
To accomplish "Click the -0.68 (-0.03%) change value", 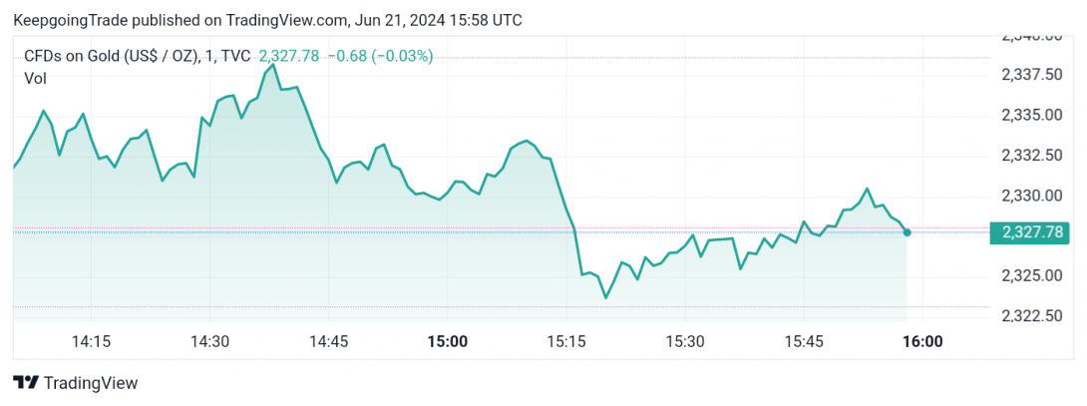I will tap(380, 57).
